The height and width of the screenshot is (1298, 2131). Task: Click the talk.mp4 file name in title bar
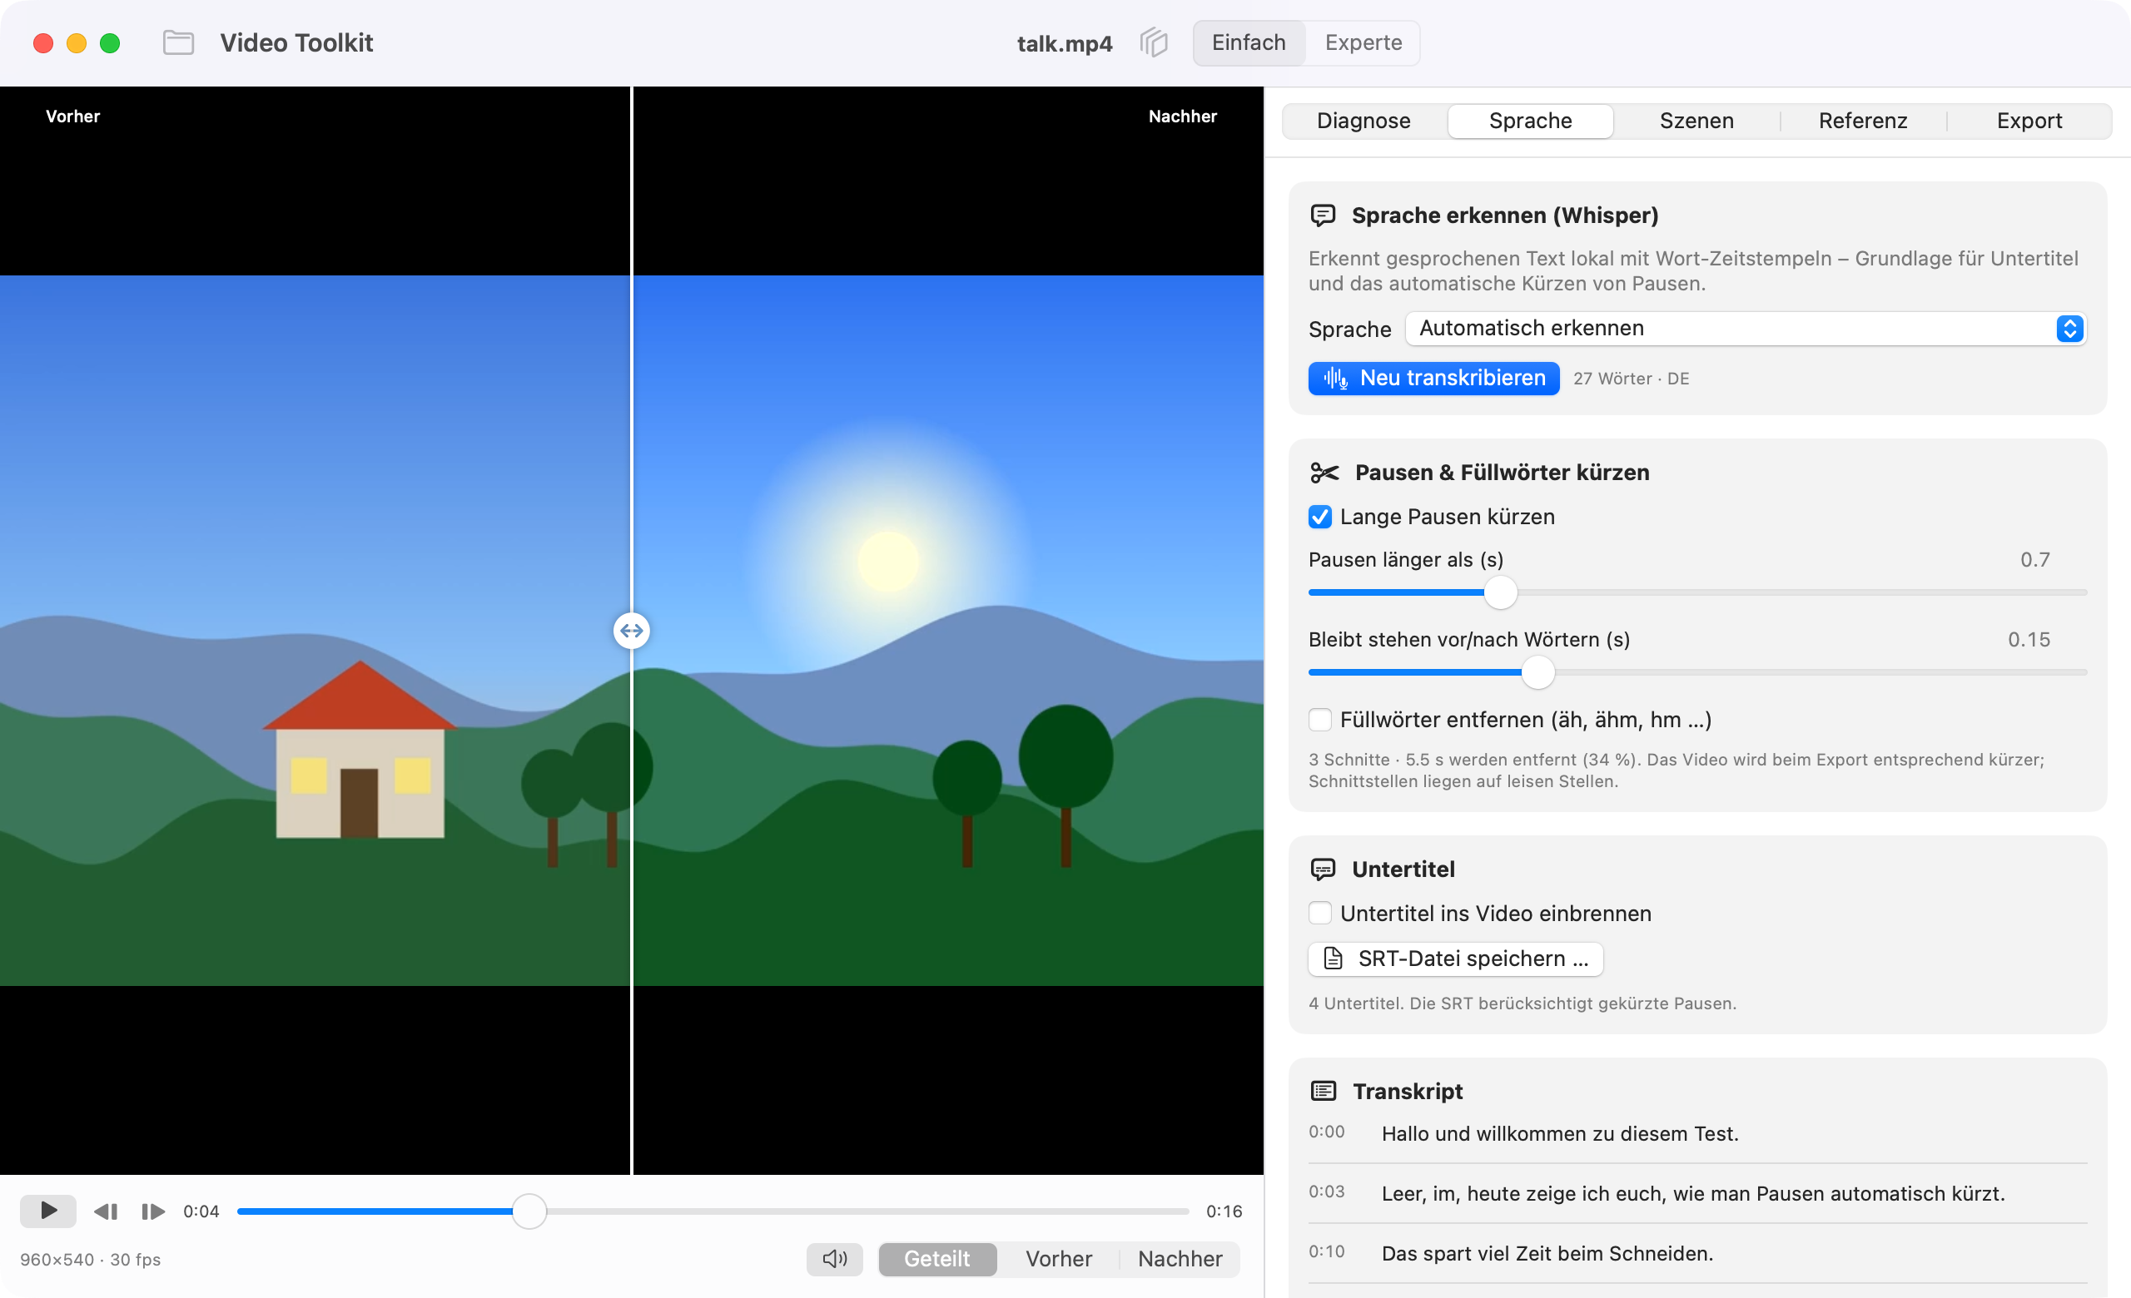1064,43
